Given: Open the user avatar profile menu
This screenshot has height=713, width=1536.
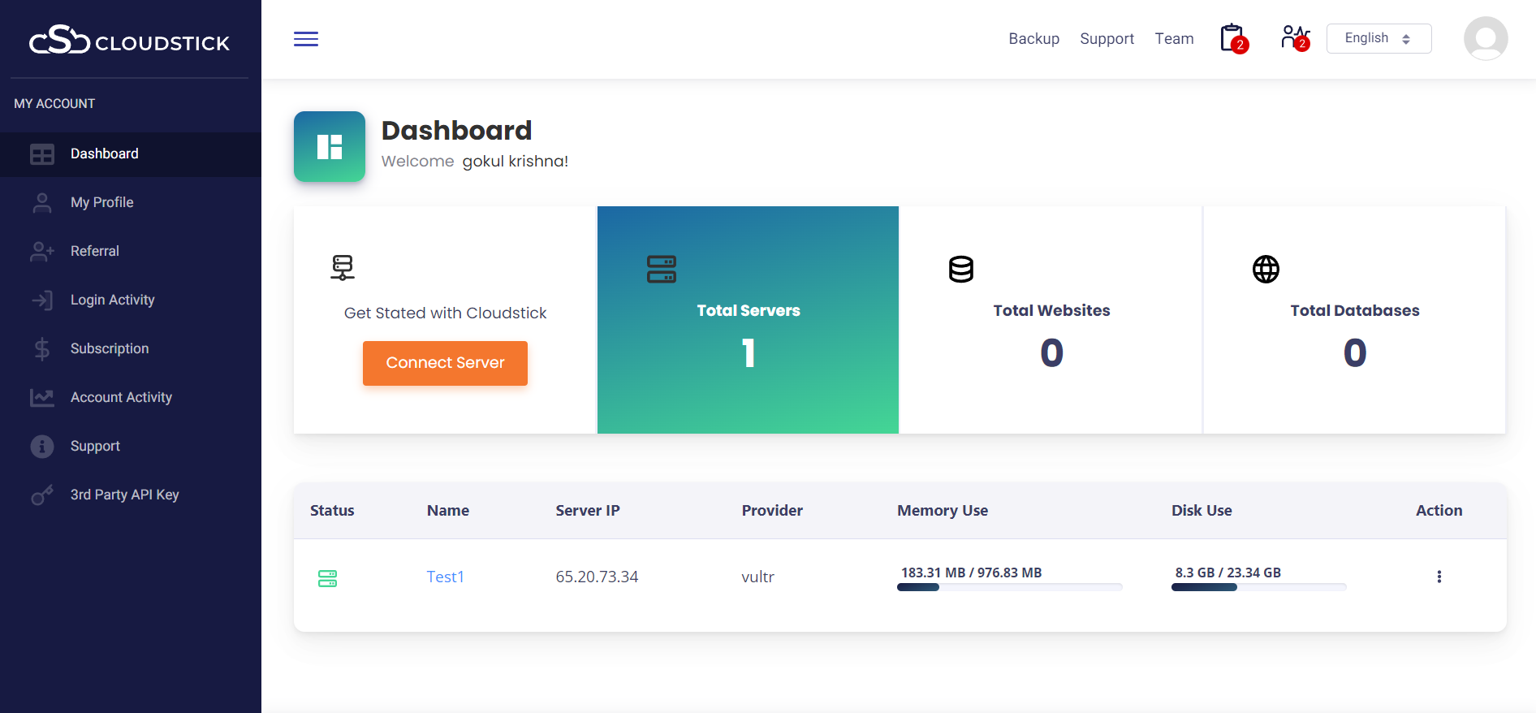Looking at the screenshot, I should click(1485, 38).
